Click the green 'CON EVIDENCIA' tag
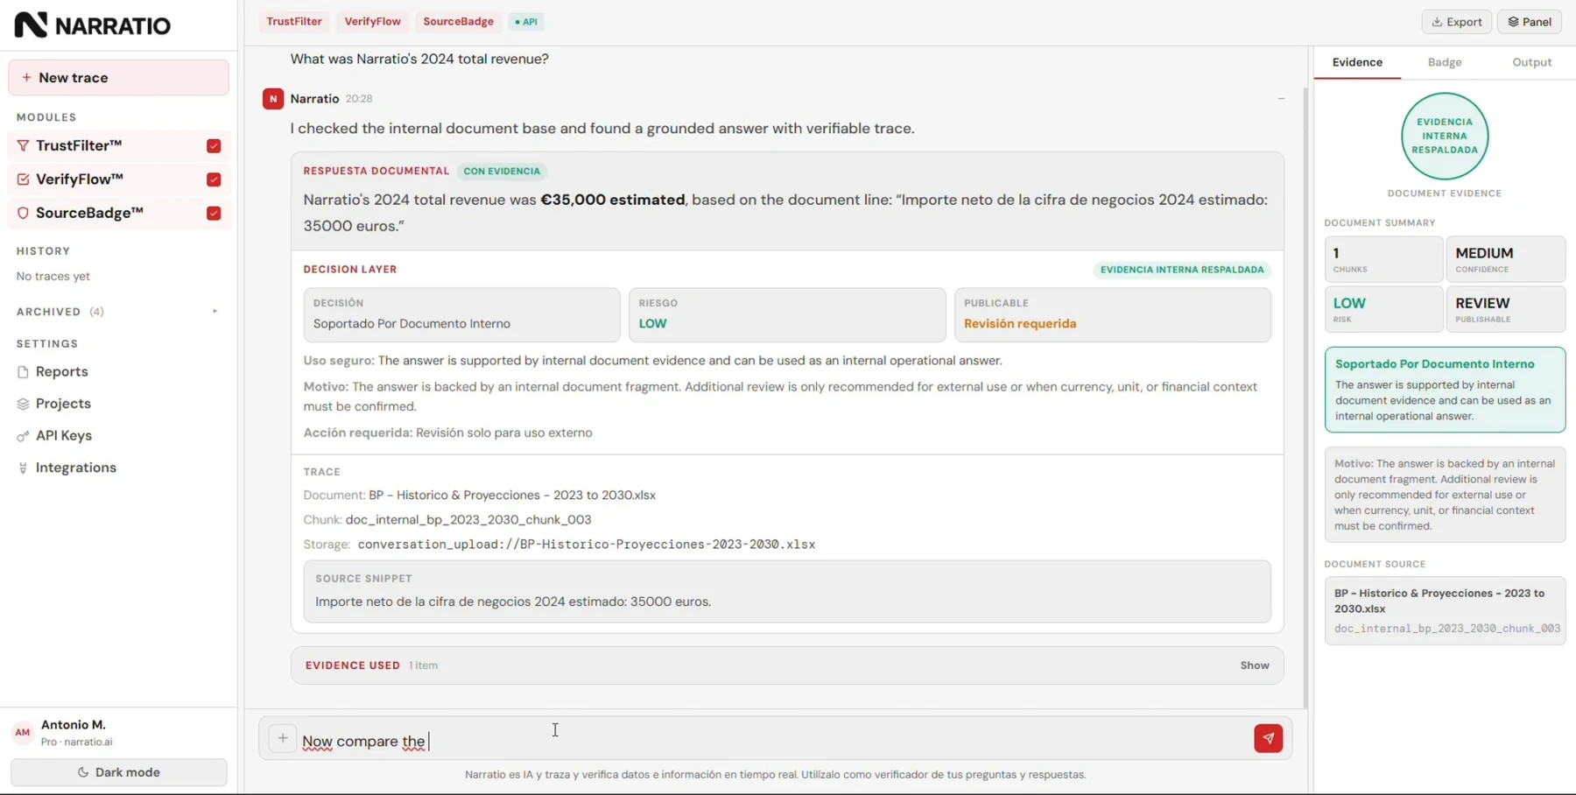 point(502,172)
